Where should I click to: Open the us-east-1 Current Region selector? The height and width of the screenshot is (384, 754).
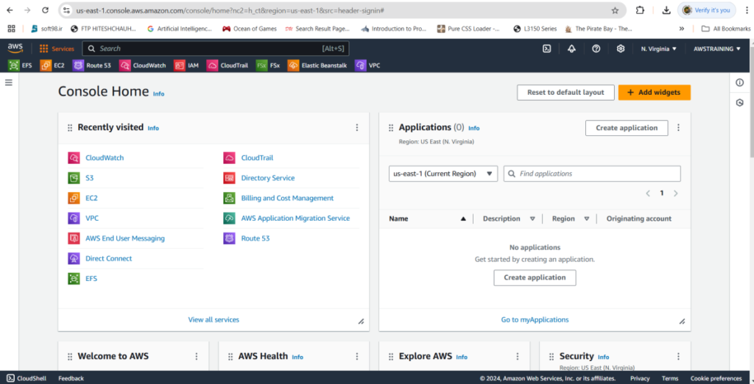(x=443, y=174)
